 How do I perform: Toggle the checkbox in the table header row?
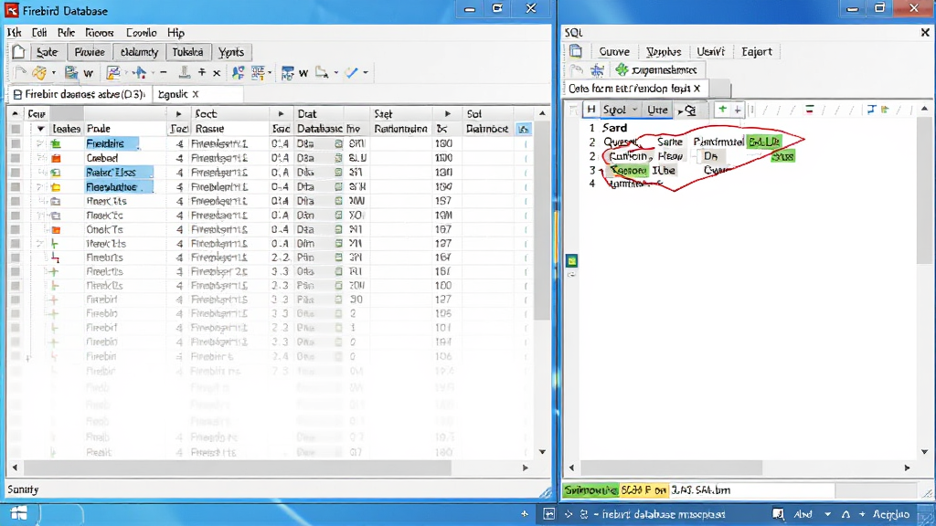click(16, 129)
